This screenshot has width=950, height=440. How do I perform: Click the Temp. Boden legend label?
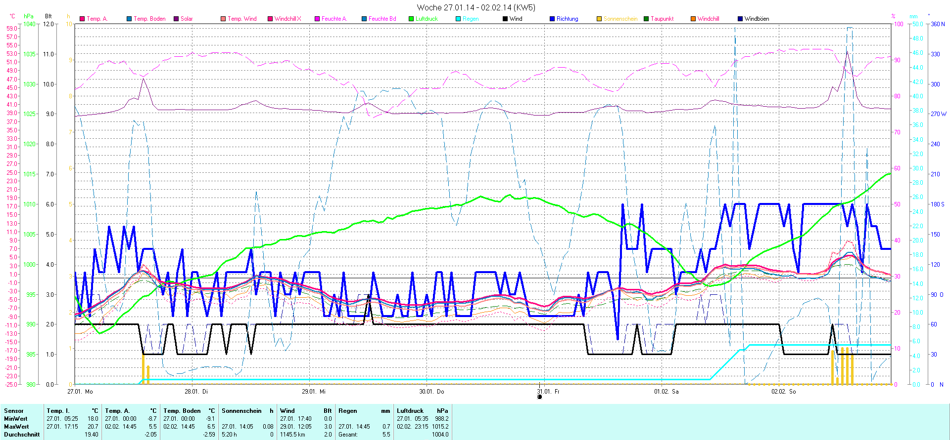click(149, 19)
